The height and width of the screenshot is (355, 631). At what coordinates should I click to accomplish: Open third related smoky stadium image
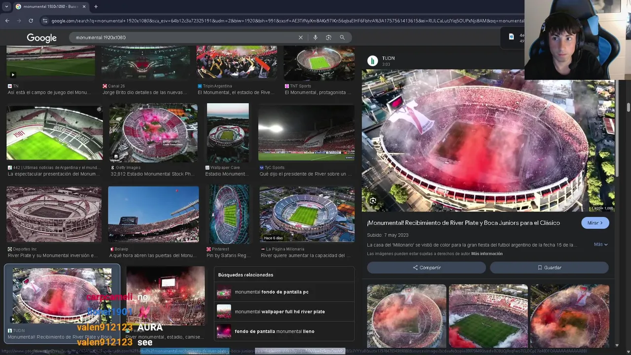(x=569, y=317)
